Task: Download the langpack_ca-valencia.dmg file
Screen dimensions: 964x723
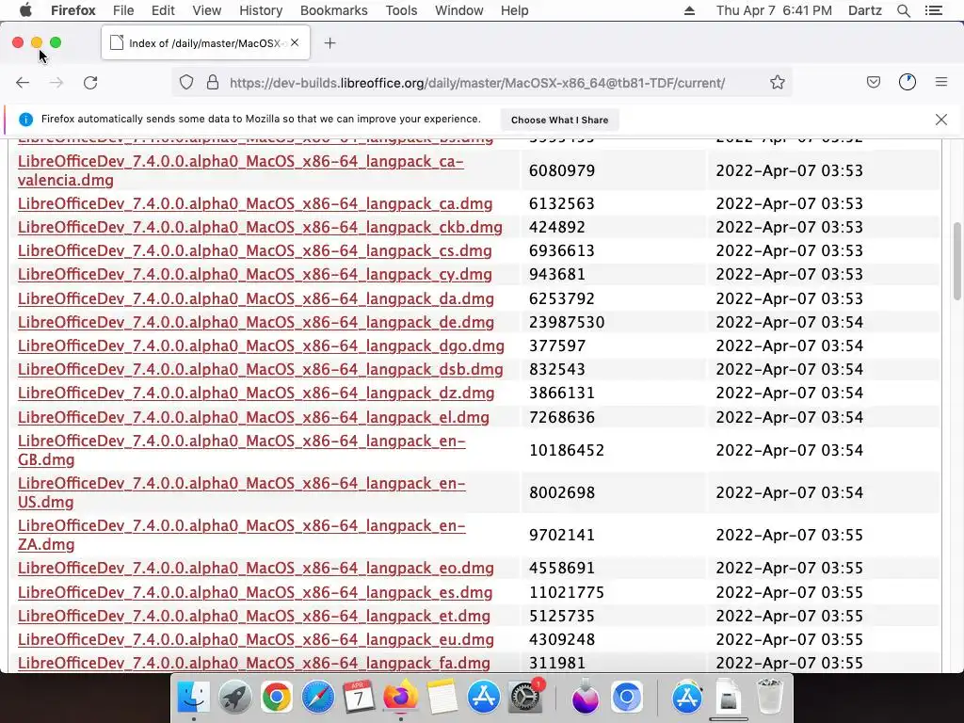Action: pos(240,170)
